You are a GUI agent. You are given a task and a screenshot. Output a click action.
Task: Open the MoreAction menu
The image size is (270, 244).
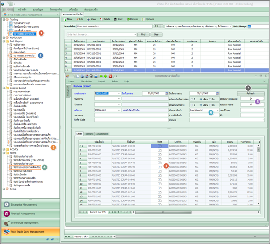[x=86, y=81]
